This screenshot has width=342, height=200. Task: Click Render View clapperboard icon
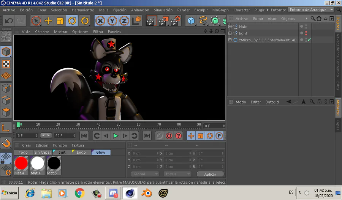point(151,21)
